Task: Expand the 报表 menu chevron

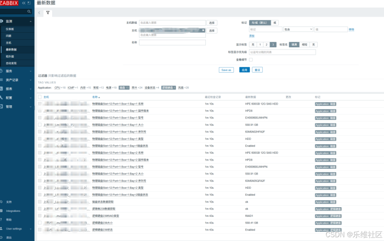Action: tap(30, 89)
